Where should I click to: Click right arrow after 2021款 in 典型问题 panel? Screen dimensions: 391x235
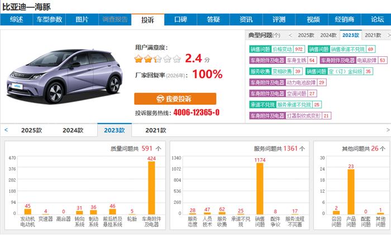[387, 35]
